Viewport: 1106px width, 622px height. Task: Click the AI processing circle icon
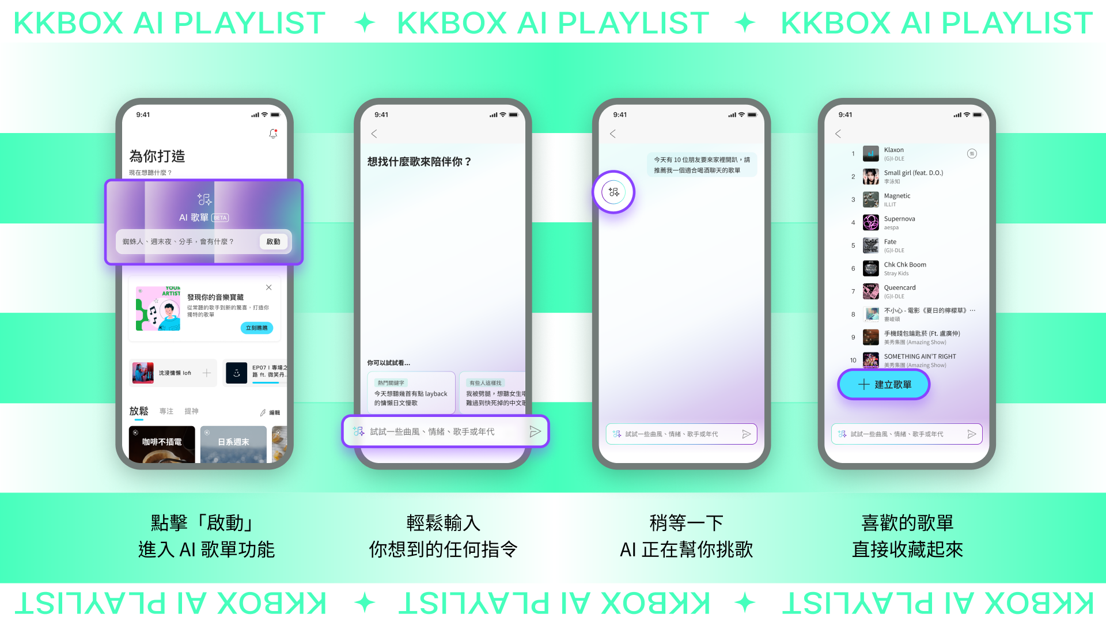click(x=615, y=191)
